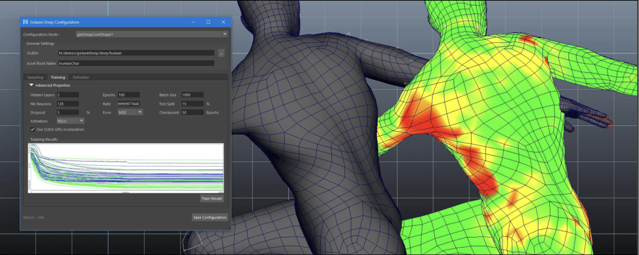Click the Epochs value field
The width and height of the screenshot is (639, 255).
[x=129, y=95]
